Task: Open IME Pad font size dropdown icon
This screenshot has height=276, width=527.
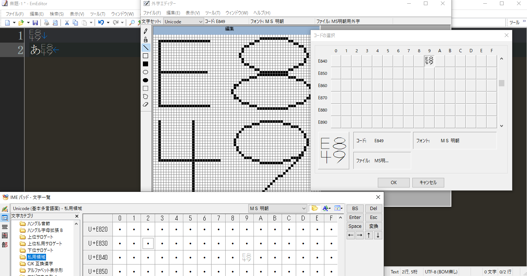Action: tap(327, 208)
